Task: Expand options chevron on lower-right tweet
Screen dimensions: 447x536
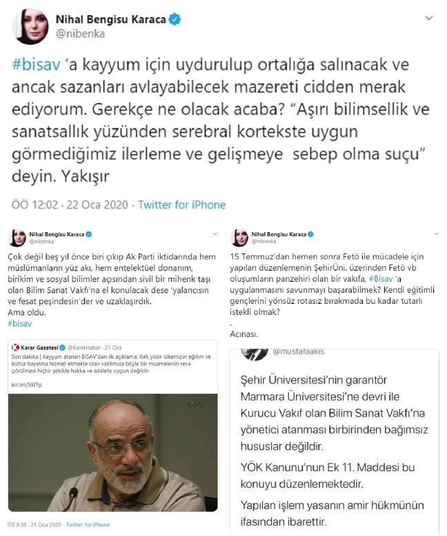Action: pos(437,234)
